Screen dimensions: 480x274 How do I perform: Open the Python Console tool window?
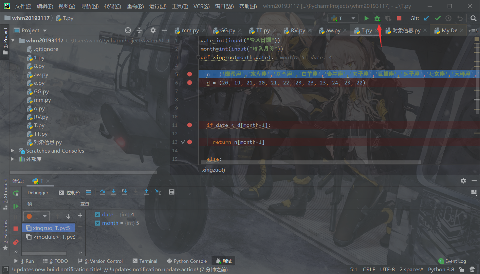coord(187,261)
